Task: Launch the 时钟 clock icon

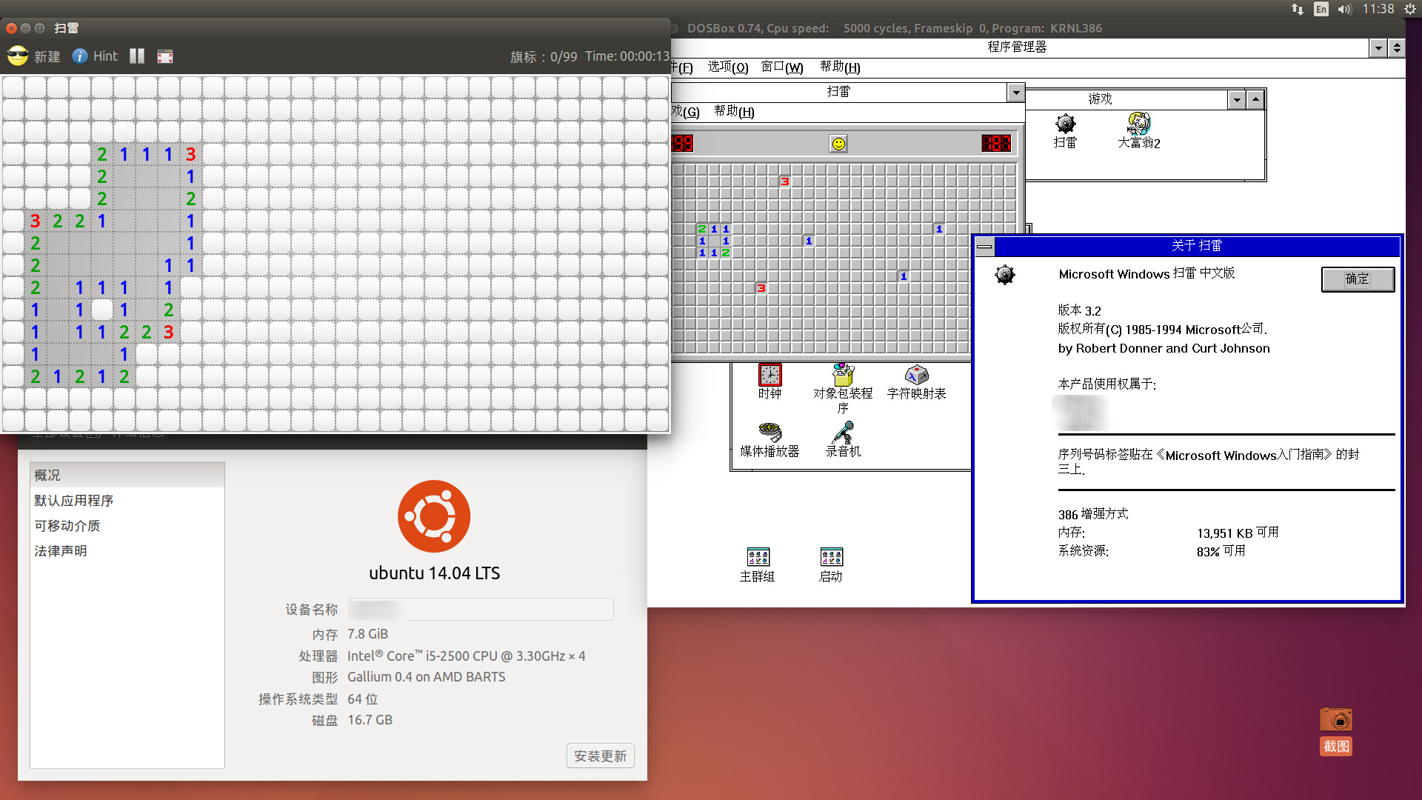Action: [x=770, y=382]
